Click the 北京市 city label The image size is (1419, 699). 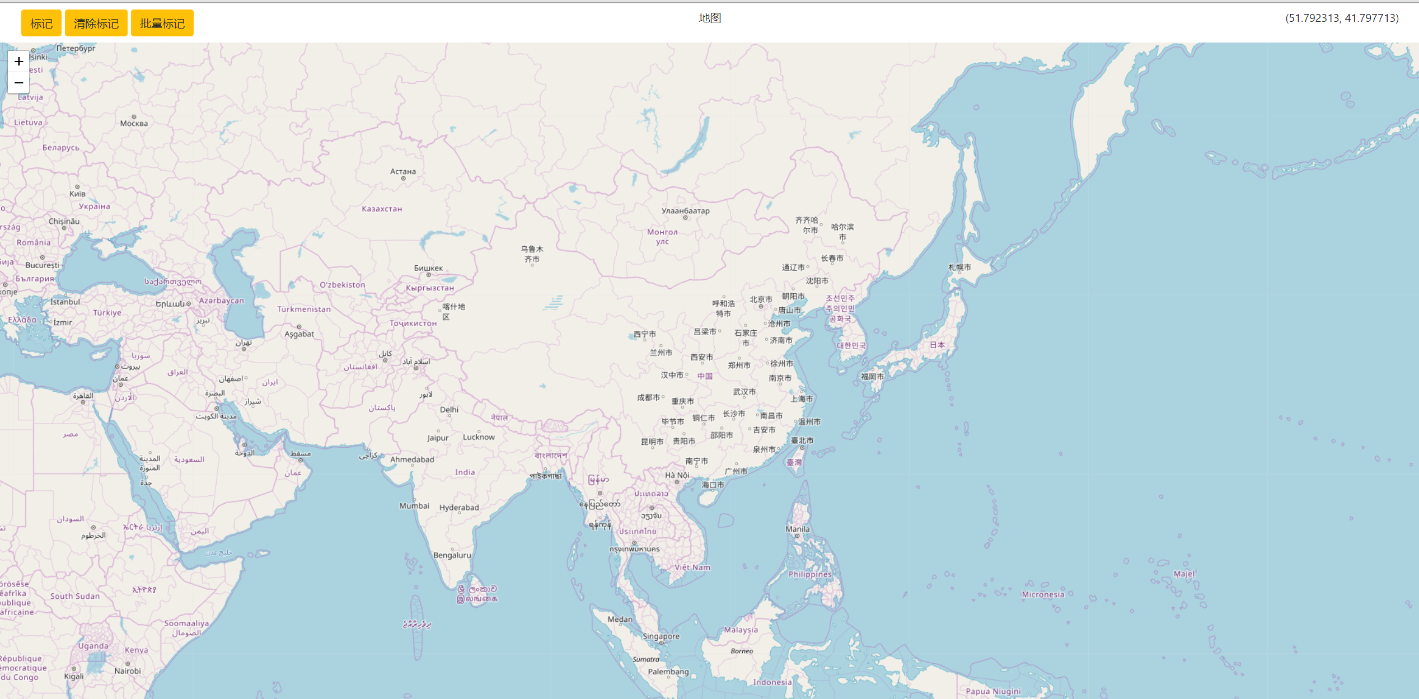761,299
